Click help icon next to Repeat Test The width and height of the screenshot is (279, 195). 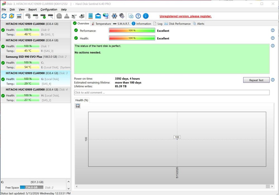pyautogui.click(x=273, y=80)
